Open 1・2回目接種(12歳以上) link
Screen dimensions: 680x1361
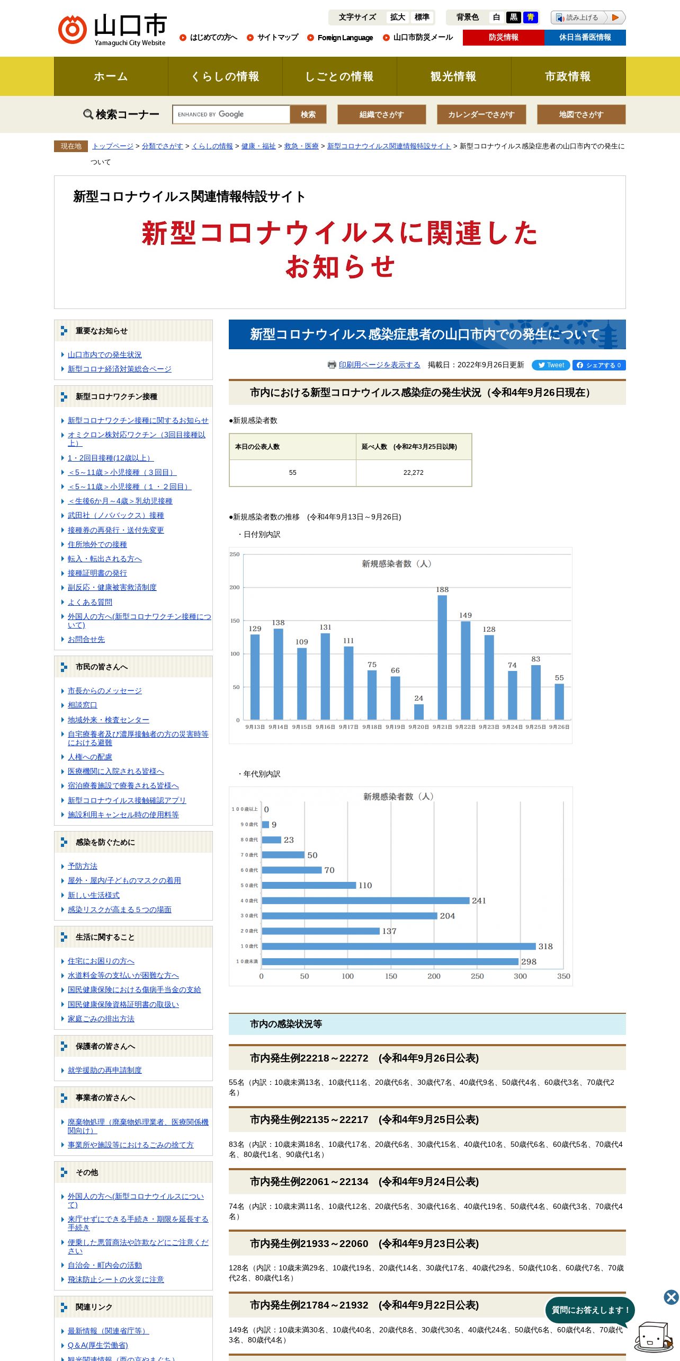(111, 458)
